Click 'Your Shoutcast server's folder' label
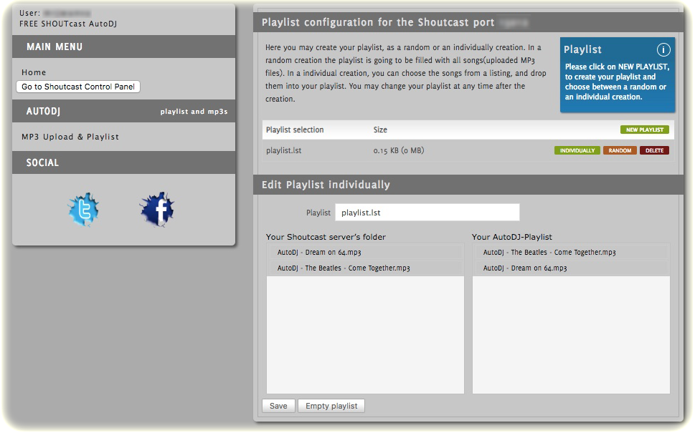Viewport: 695px width, 433px height. (326, 237)
